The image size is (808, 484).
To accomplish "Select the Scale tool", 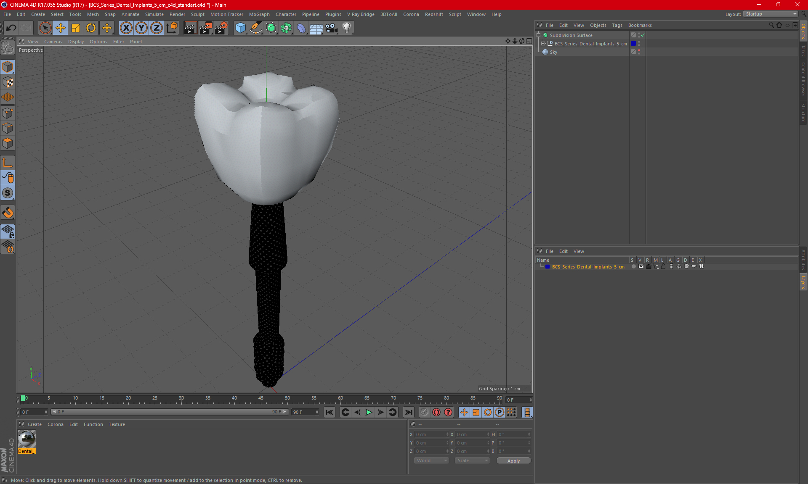I will 76,28.
